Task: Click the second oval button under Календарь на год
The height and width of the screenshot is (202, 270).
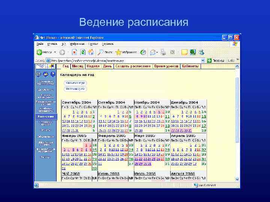Action: pos(75,89)
